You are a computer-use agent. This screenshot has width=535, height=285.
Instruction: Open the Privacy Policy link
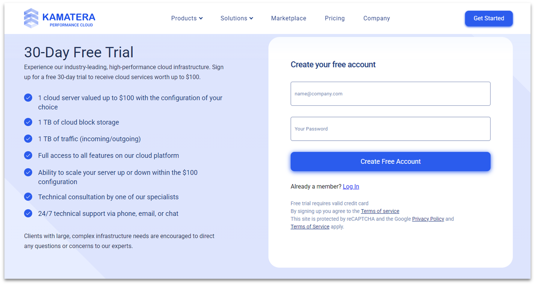click(428, 219)
